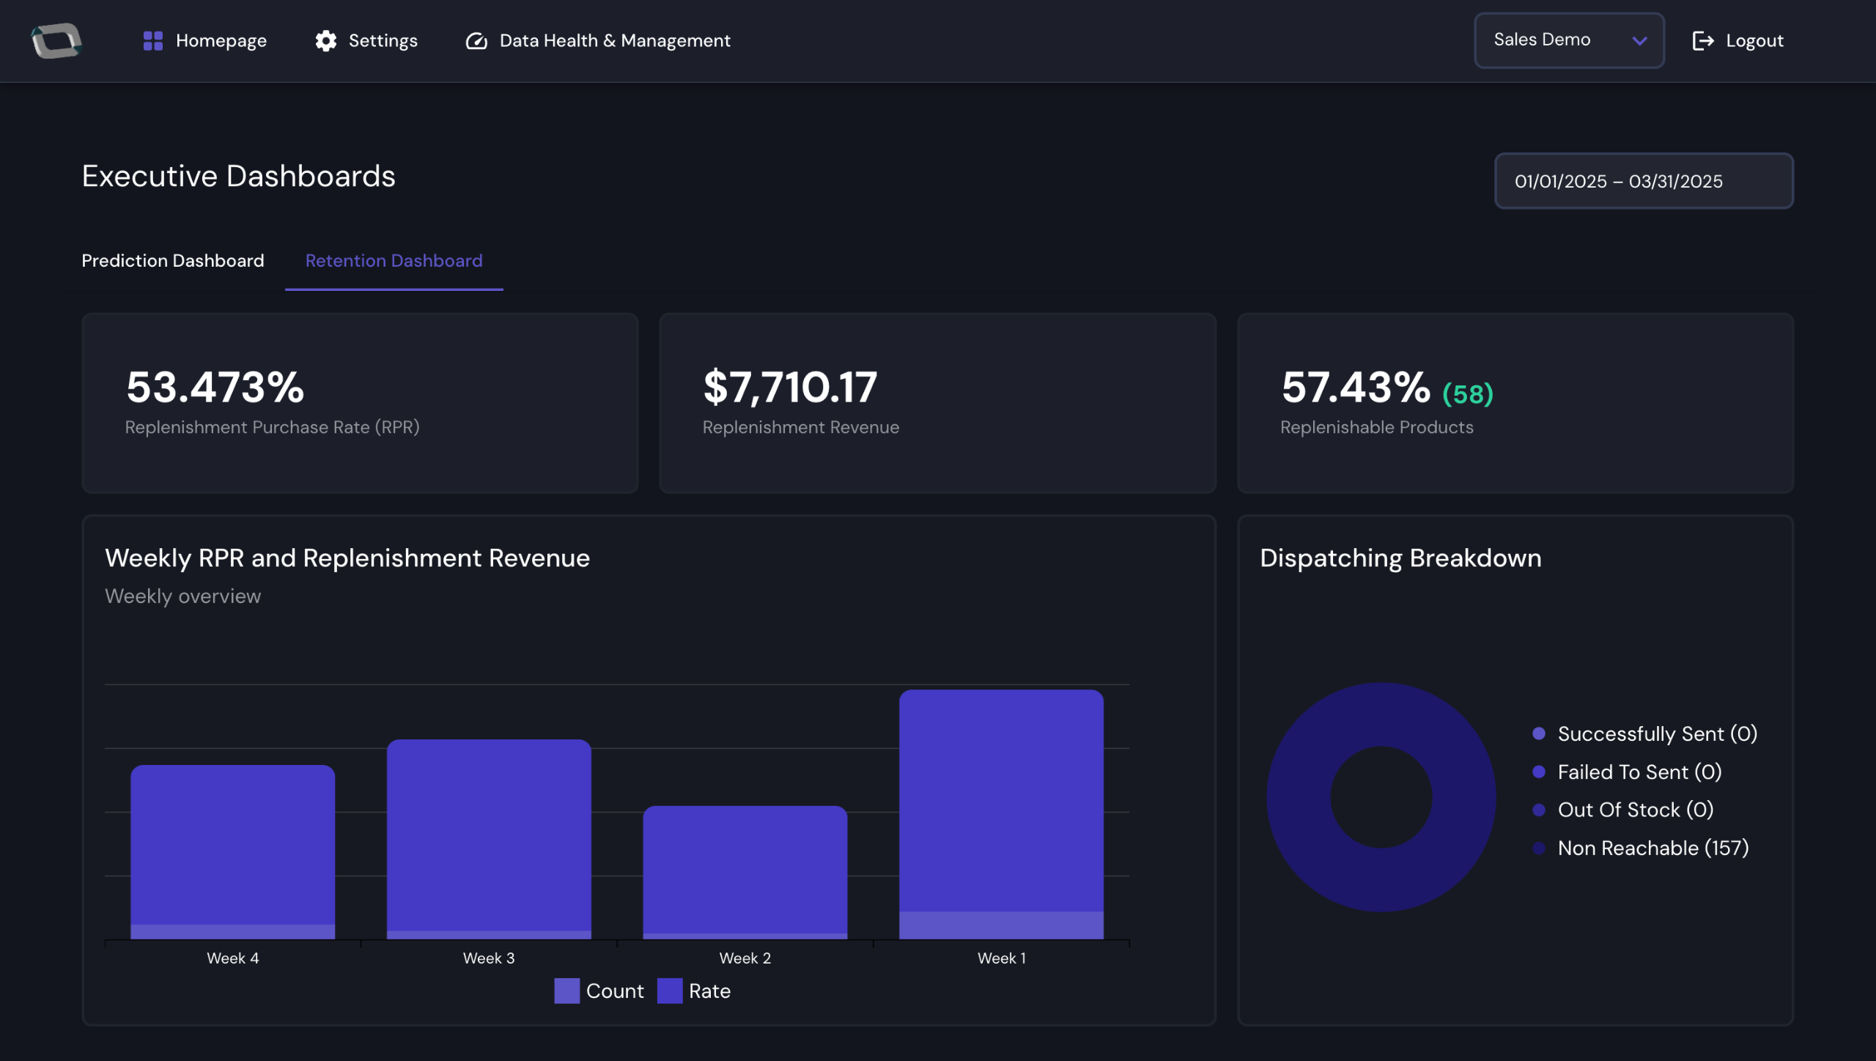Click the company logo icon
The height and width of the screenshot is (1061, 1876).
56,40
